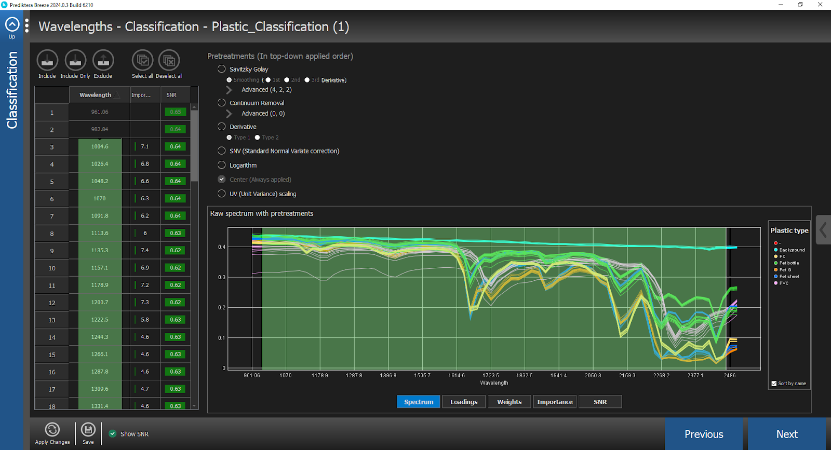
Task: Click the Include wavelengths icon
Action: coord(47,61)
